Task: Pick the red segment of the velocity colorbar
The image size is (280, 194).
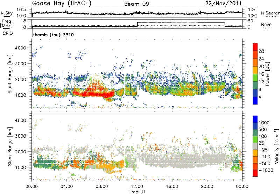Action: 255,173
